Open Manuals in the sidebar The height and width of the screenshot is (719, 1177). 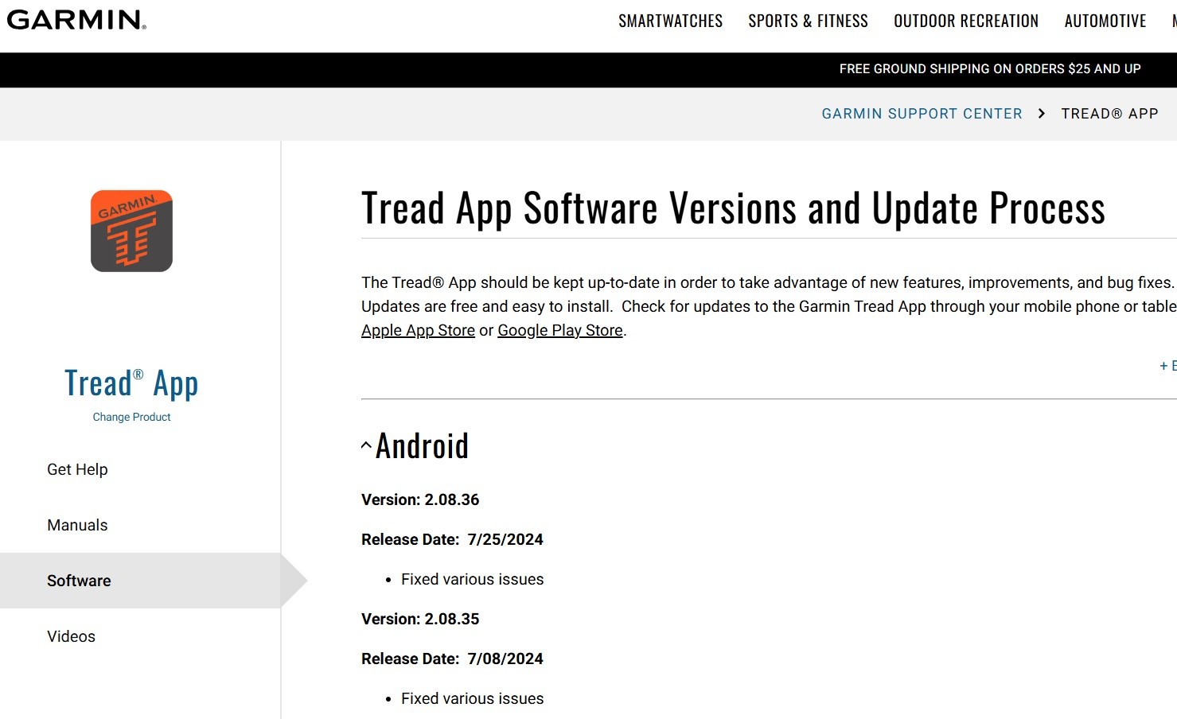[77, 525]
